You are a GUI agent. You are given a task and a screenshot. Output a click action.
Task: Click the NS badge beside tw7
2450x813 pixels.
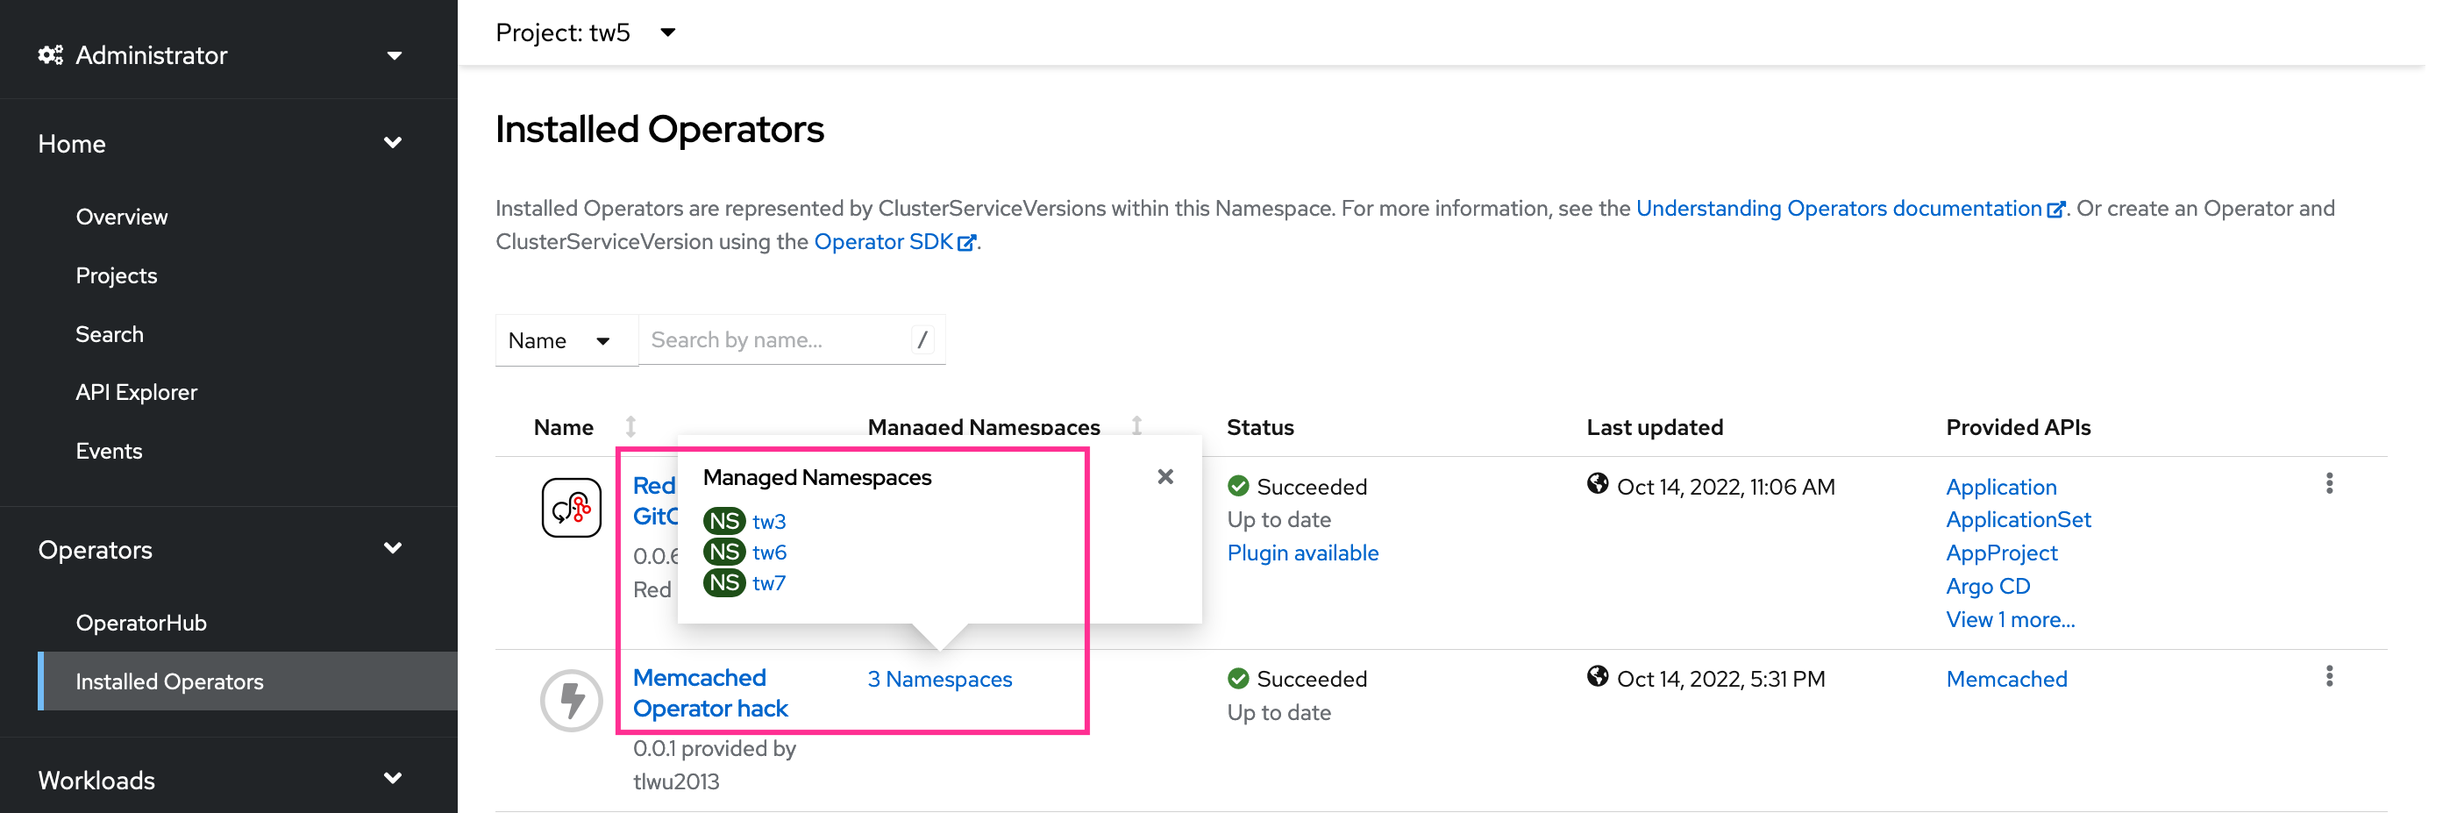723,583
